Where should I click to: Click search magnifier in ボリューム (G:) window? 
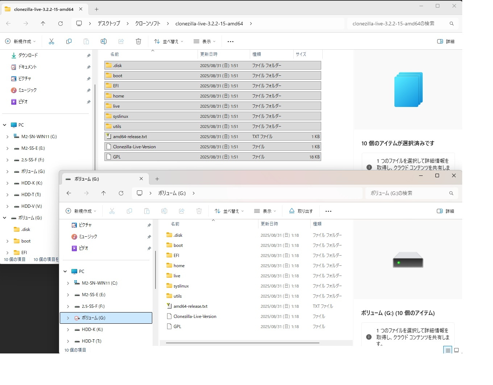tap(451, 193)
